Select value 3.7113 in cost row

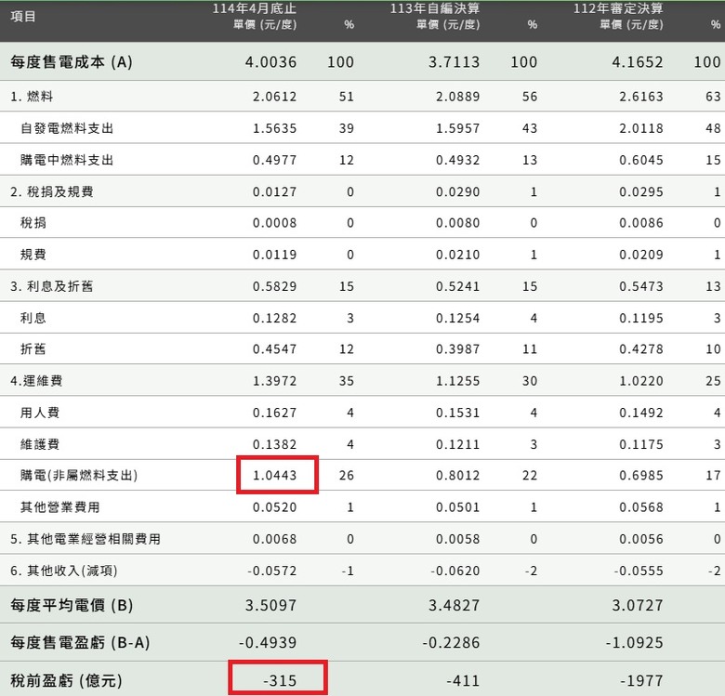point(454,62)
